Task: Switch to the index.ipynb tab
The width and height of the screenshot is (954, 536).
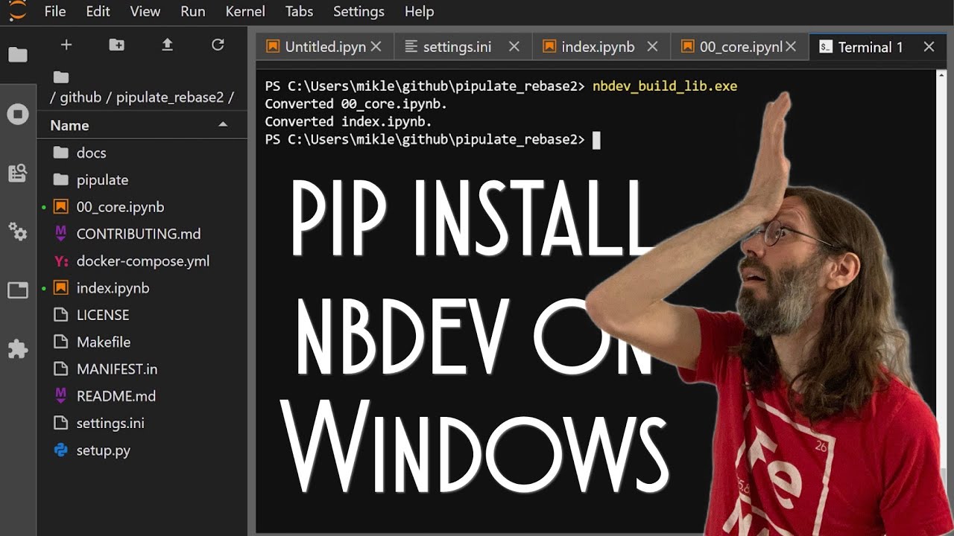Action: click(x=601, y=47)
